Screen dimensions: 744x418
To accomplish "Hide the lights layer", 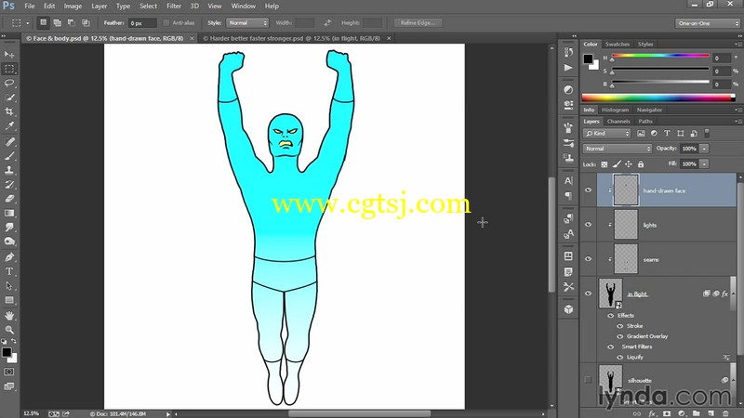I will (x=589, y=225).
